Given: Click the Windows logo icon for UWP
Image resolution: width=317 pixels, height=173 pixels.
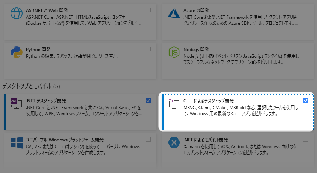Looking at the screenshot, I should click(17, 143).
